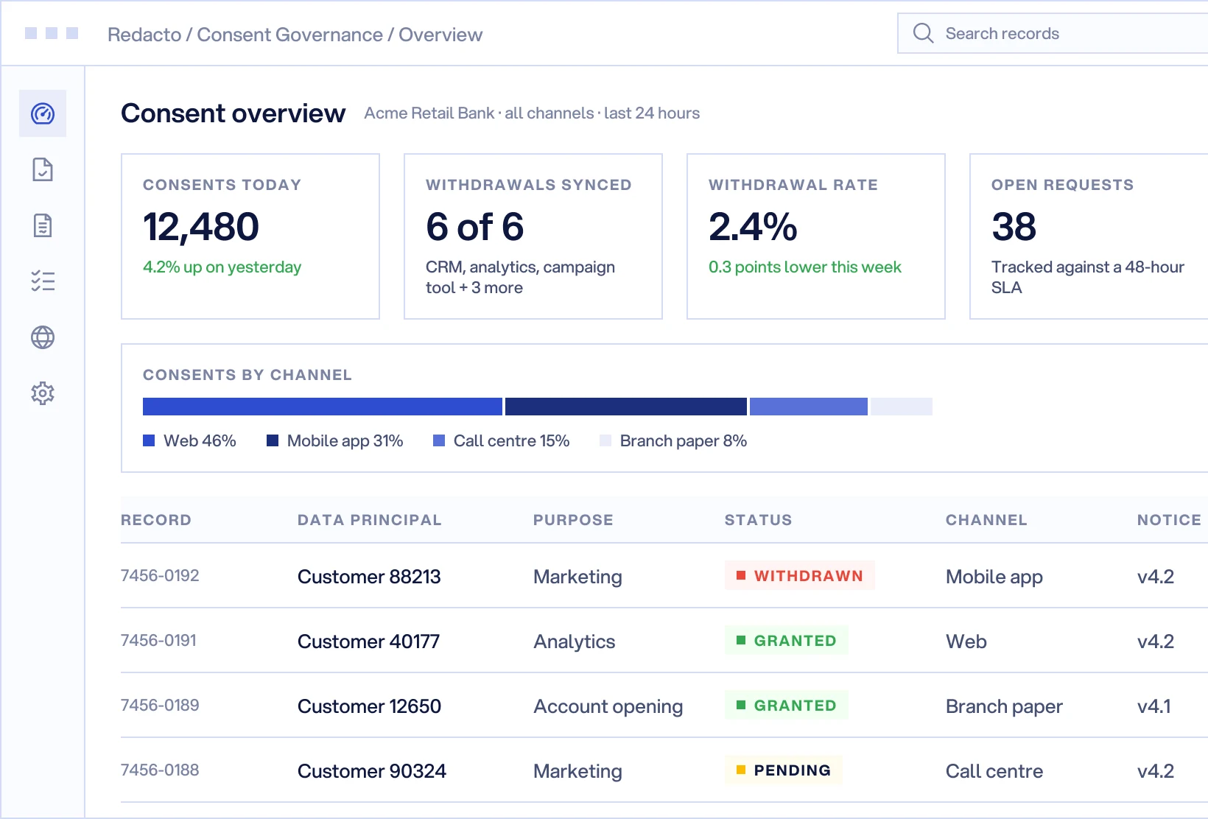Click the Web segment of channel bar

tap(323, 407)
